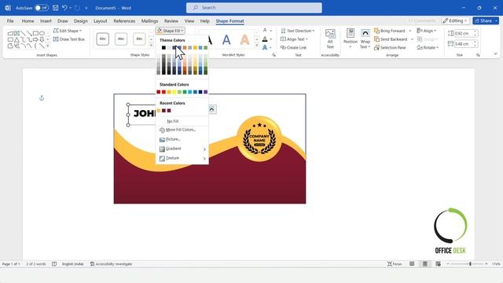
Task: Open the Mailings tab
Action: tap(149, 21)
